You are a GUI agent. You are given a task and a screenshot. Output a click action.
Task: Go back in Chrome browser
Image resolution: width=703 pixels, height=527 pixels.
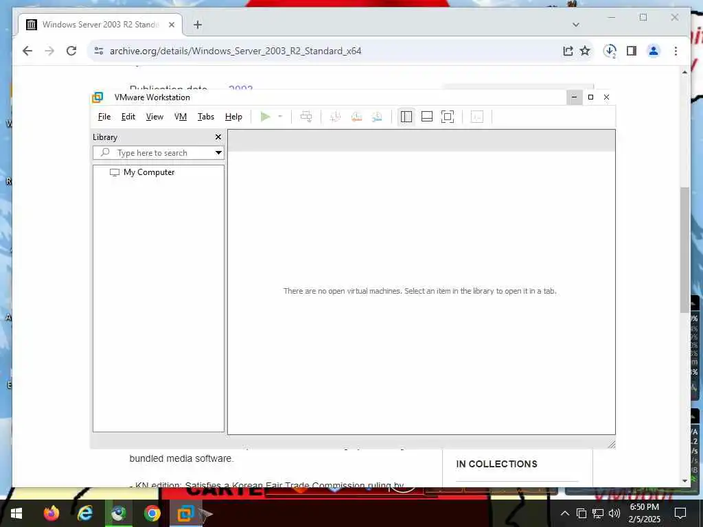pos(27,51)
